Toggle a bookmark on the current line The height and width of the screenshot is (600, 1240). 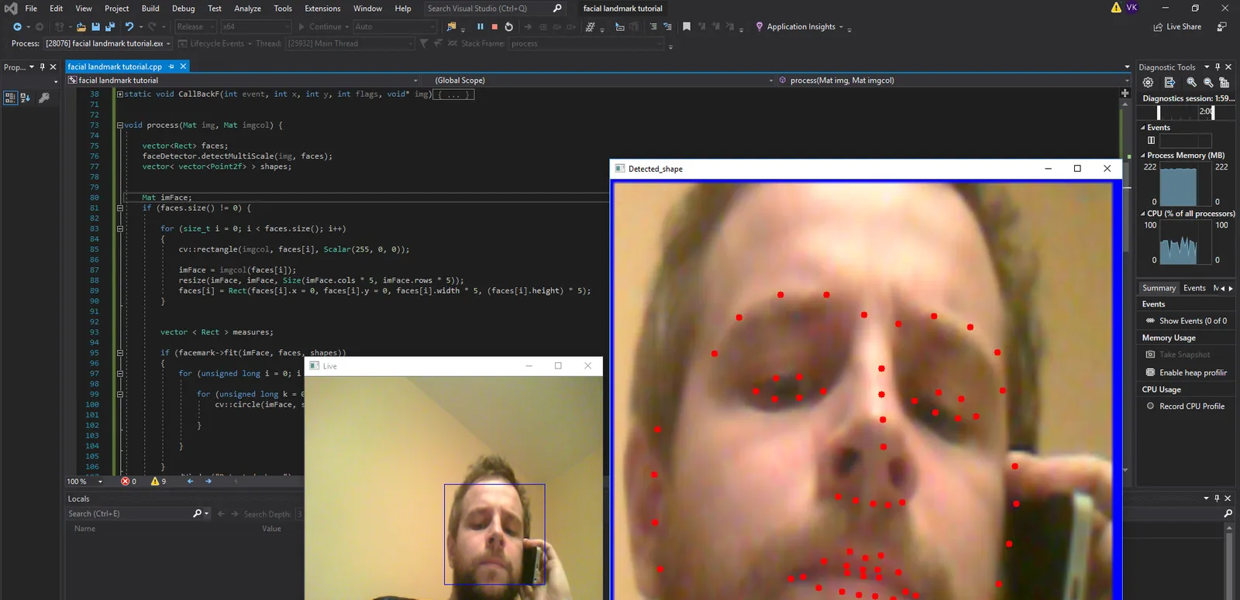point(687,26)
